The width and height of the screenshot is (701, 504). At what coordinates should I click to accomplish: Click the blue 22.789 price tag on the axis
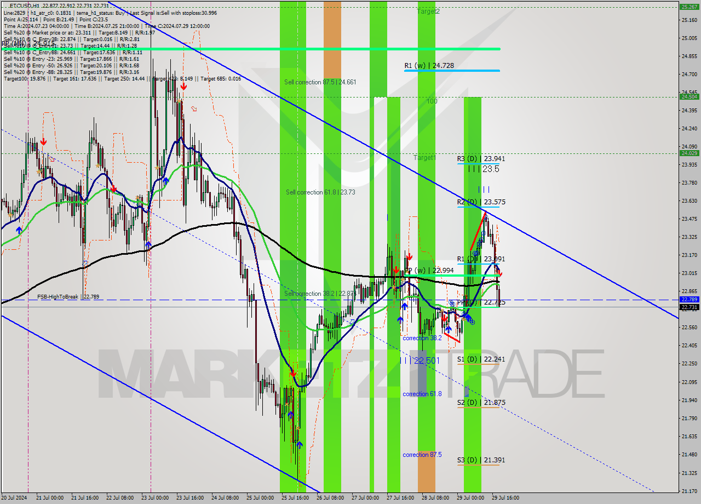click(689, 300)
